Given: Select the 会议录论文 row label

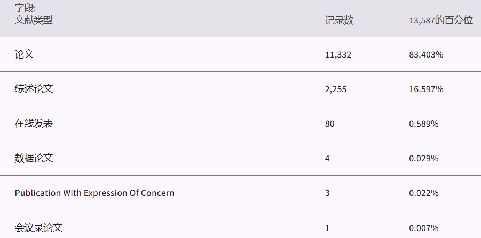Looking at the screenshot, I should tap(38, 228).
